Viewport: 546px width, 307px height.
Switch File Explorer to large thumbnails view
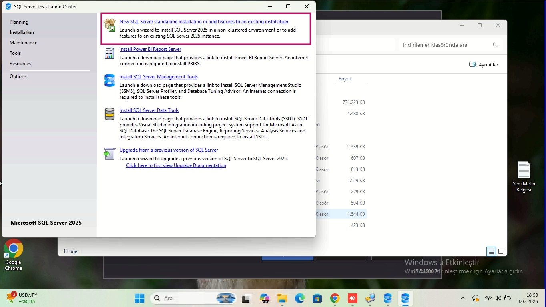coord(500,251)
